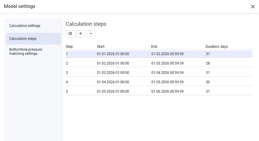Select step 5 in the table

(159, 91)
